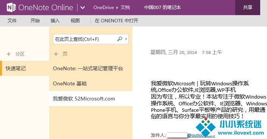Expand the search scope dropdown arrow
Screen dimensions: 267x139
pyautogui.click(x=126, y=39)
